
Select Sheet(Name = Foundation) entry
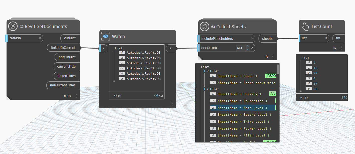coord(242,101)
